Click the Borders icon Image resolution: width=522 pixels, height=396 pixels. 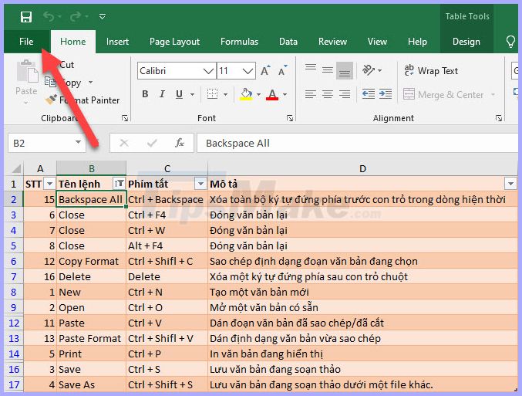coord(212,94)
